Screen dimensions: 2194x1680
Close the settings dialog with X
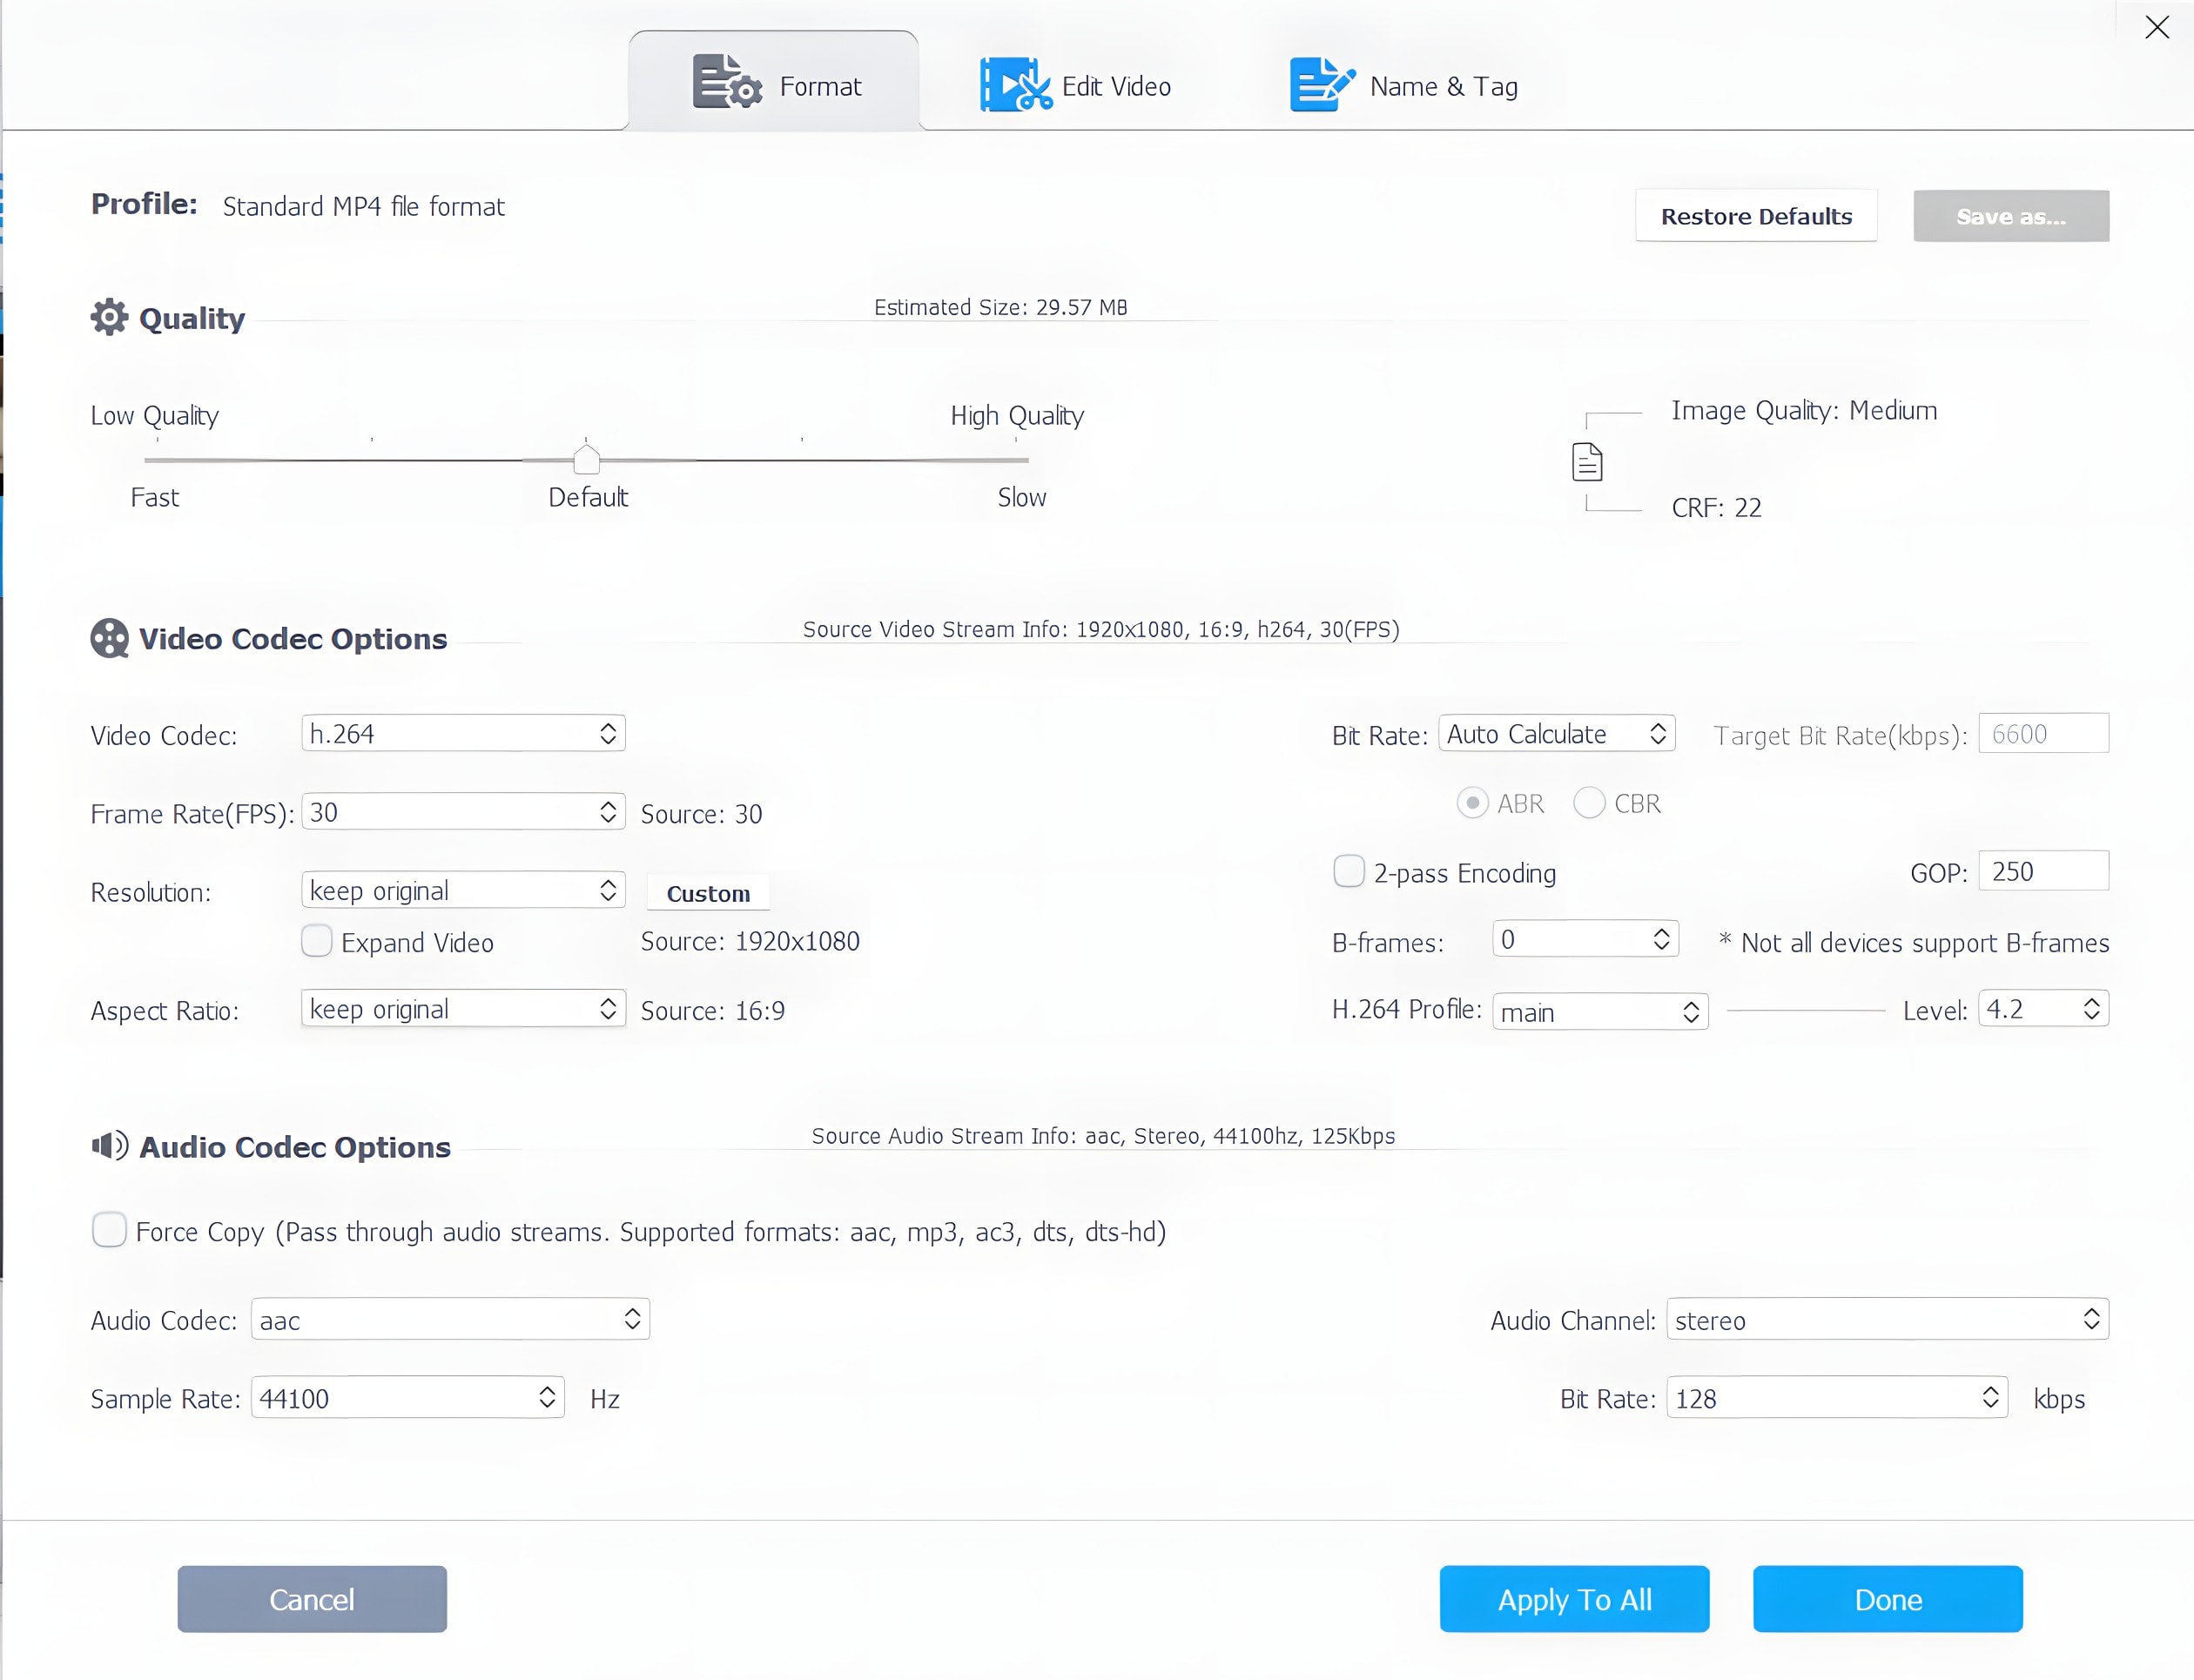click(2157, 27)
